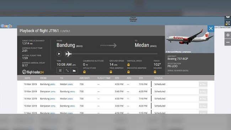Click the Indicated Airspeed lock icon
This screenshot has height=130, width=231.
(128, 72)
